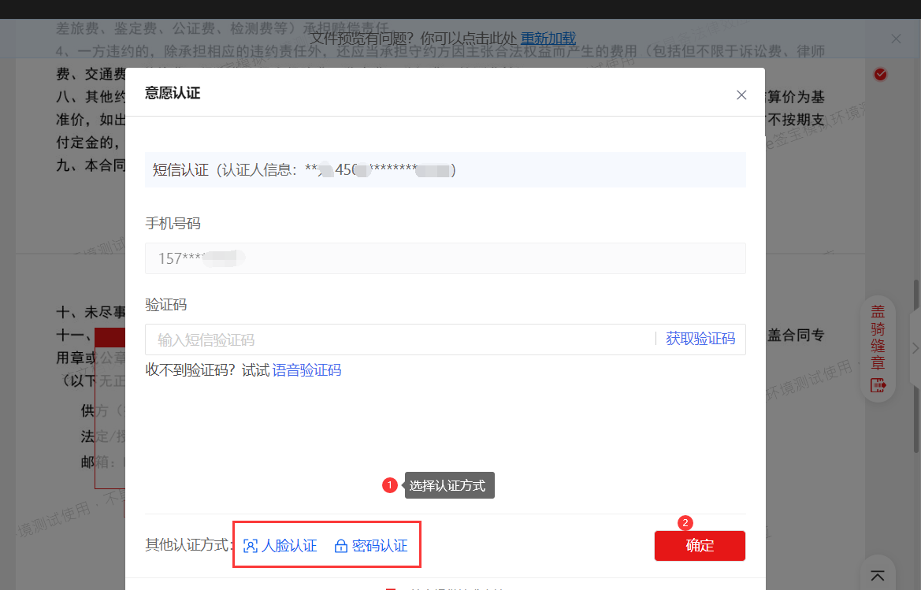Click the red checkmark status icon
Screen dimensions: 921x590
(880, 75)
